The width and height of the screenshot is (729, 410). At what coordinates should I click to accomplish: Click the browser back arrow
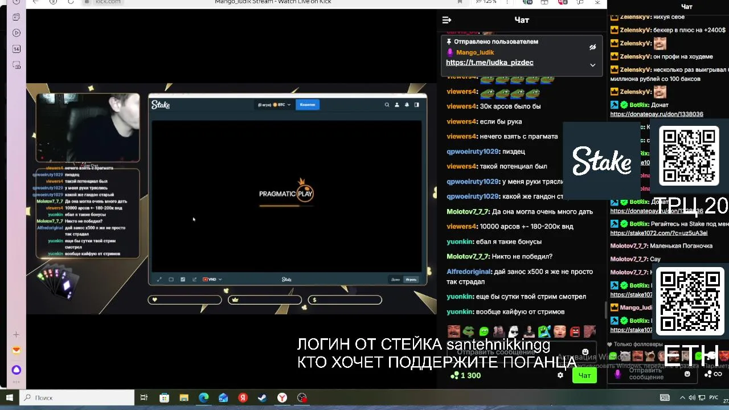(35, 2)
